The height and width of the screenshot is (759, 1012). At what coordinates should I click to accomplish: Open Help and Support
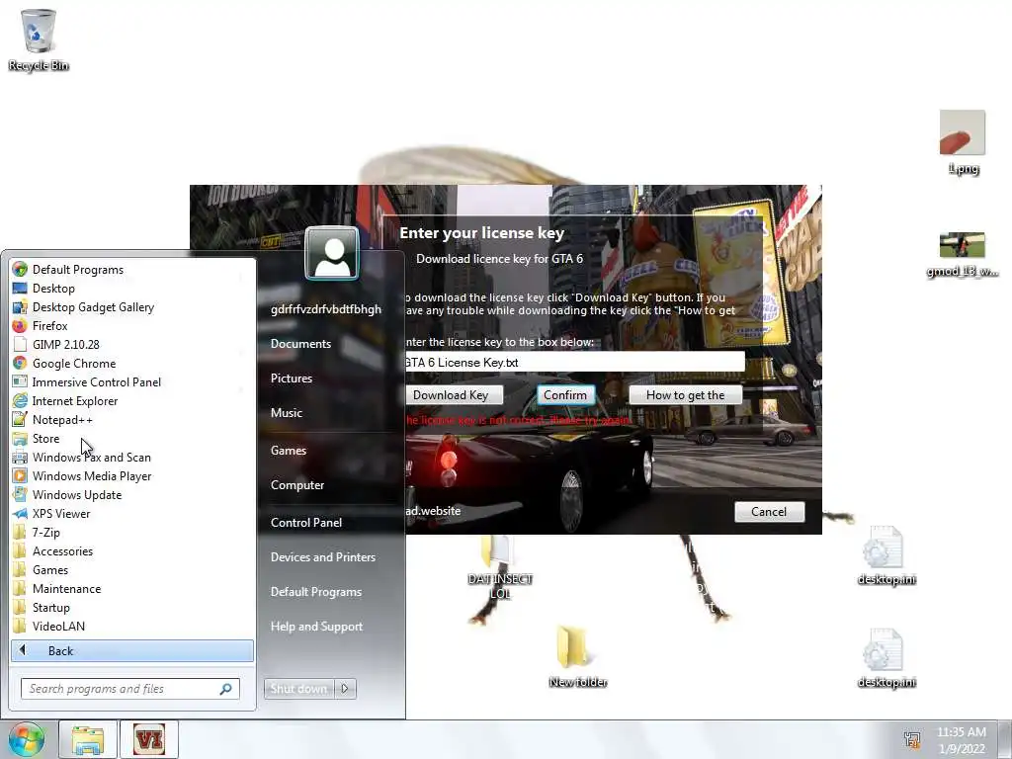(316, 627)
